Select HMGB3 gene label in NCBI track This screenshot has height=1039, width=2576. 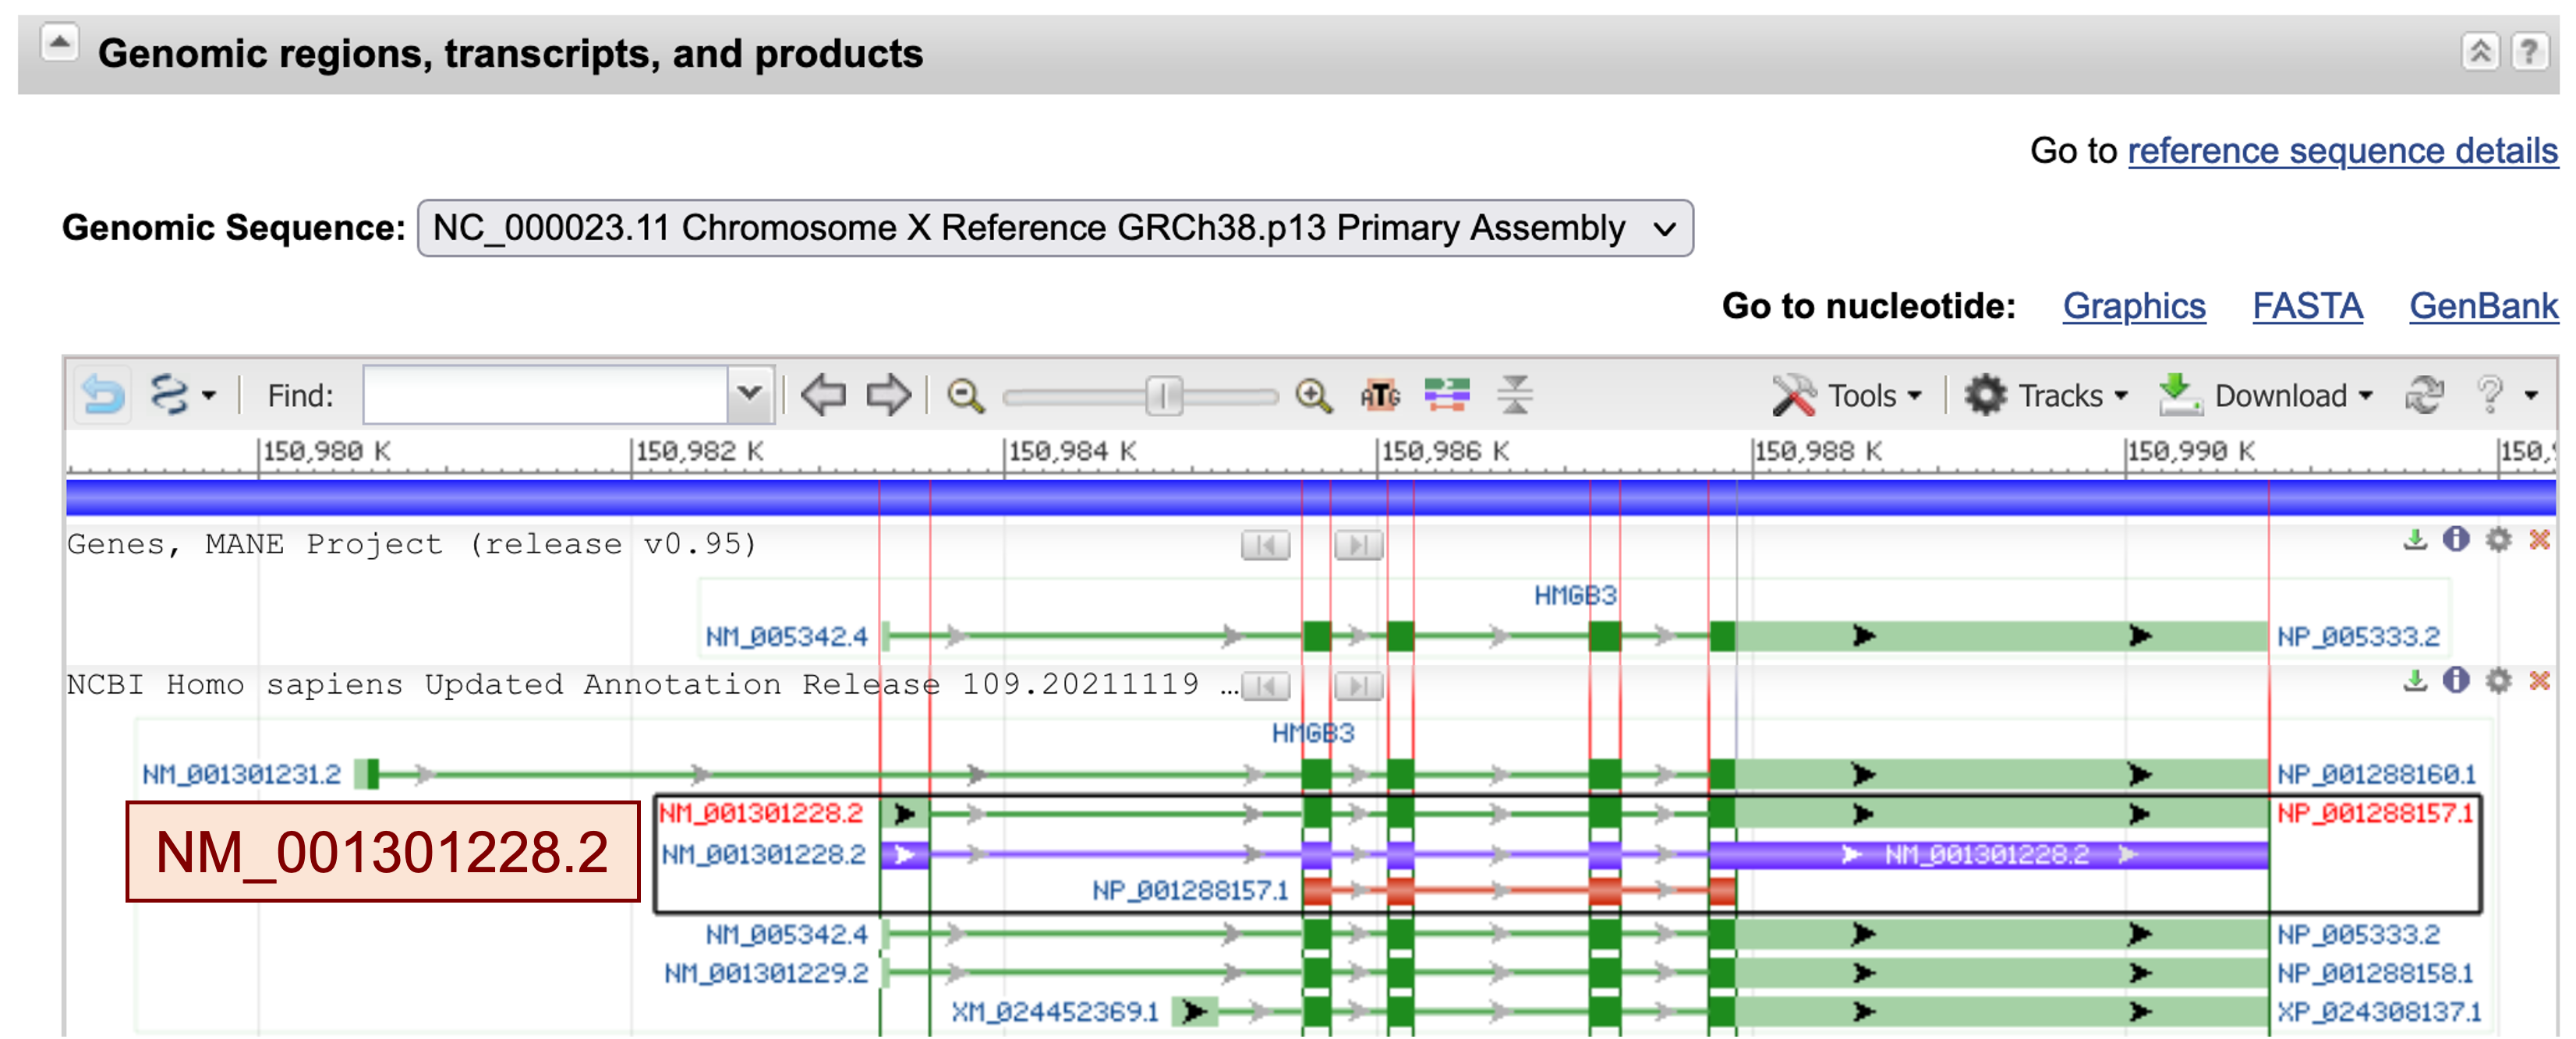point(1312,733)
